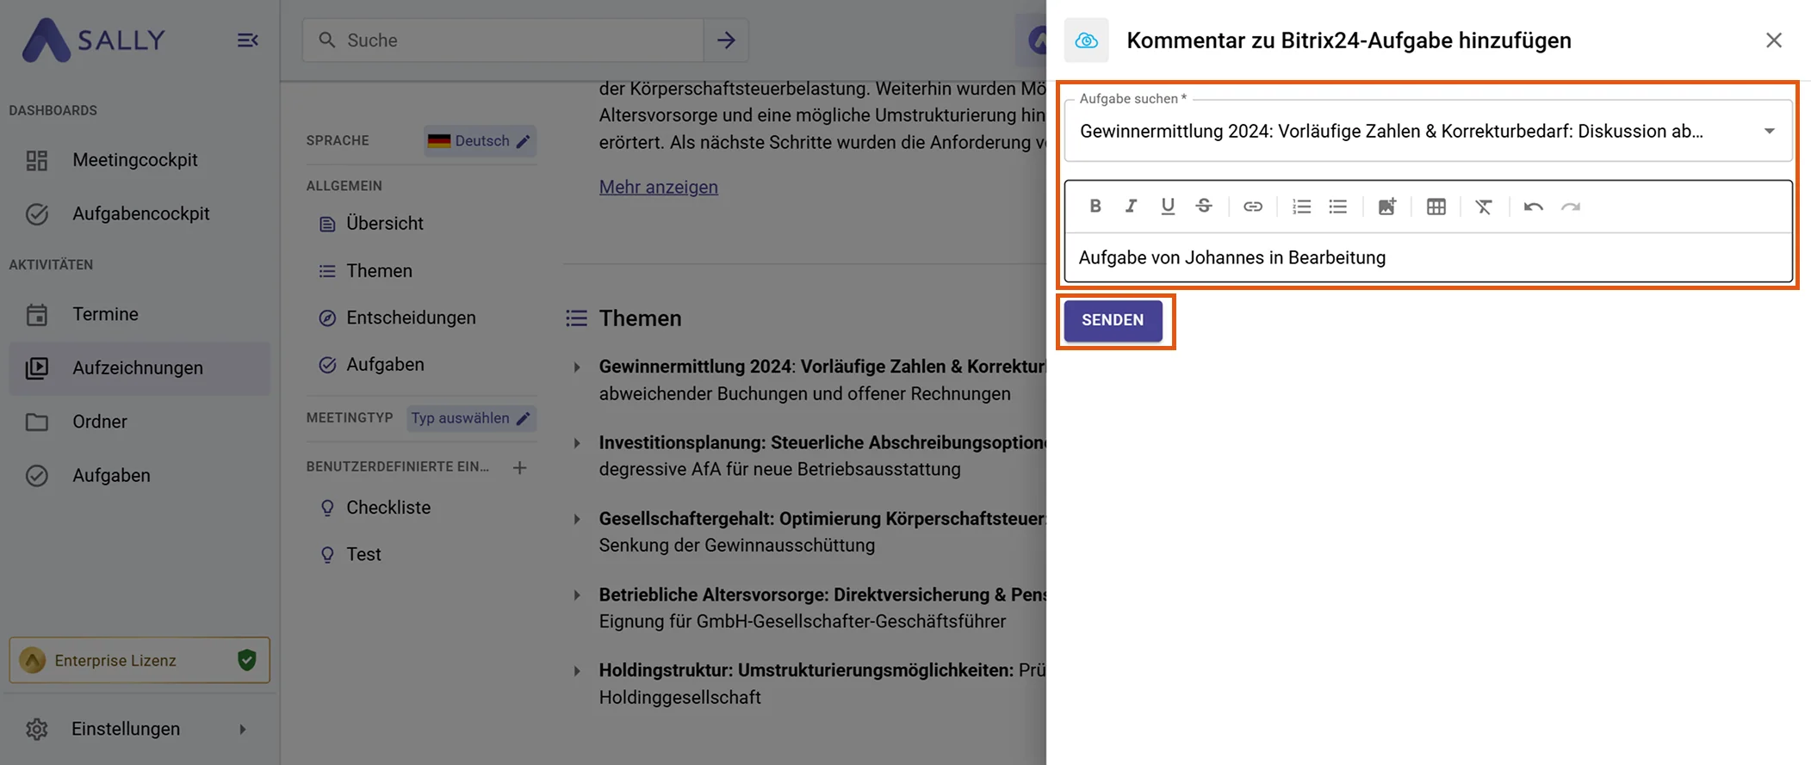Insert an image into the comment
Image resolution: width=1811 pixels, height=765 pixels.
click(x=1386, y=207)
